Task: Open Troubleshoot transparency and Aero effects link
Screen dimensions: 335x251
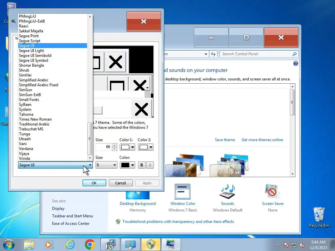Action: coord(178,222)
